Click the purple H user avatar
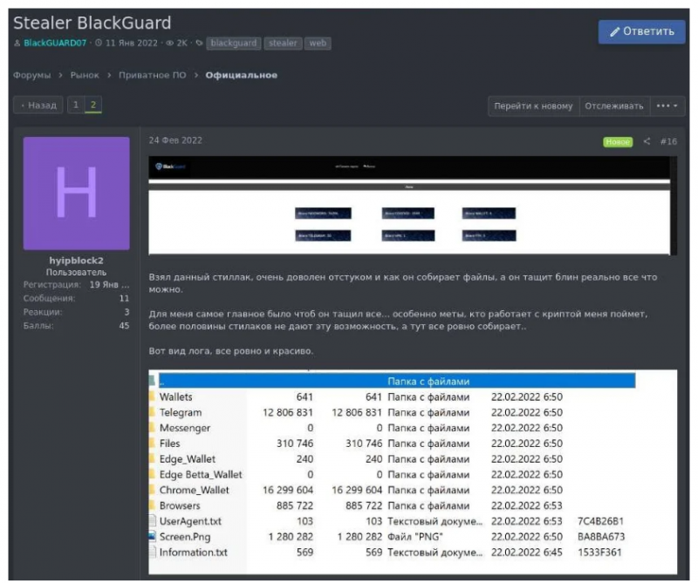 (x=76, y=193)
